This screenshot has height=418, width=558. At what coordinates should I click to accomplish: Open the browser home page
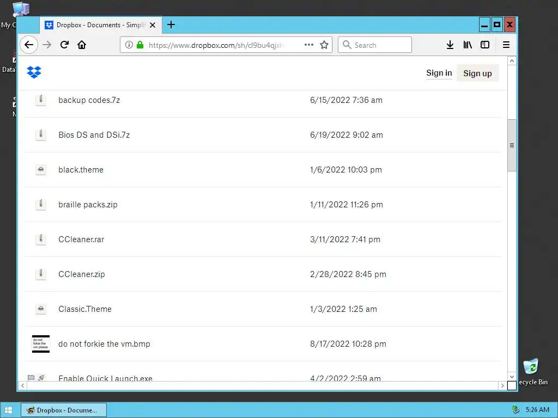pyautogui.click(x=82, y=45)
